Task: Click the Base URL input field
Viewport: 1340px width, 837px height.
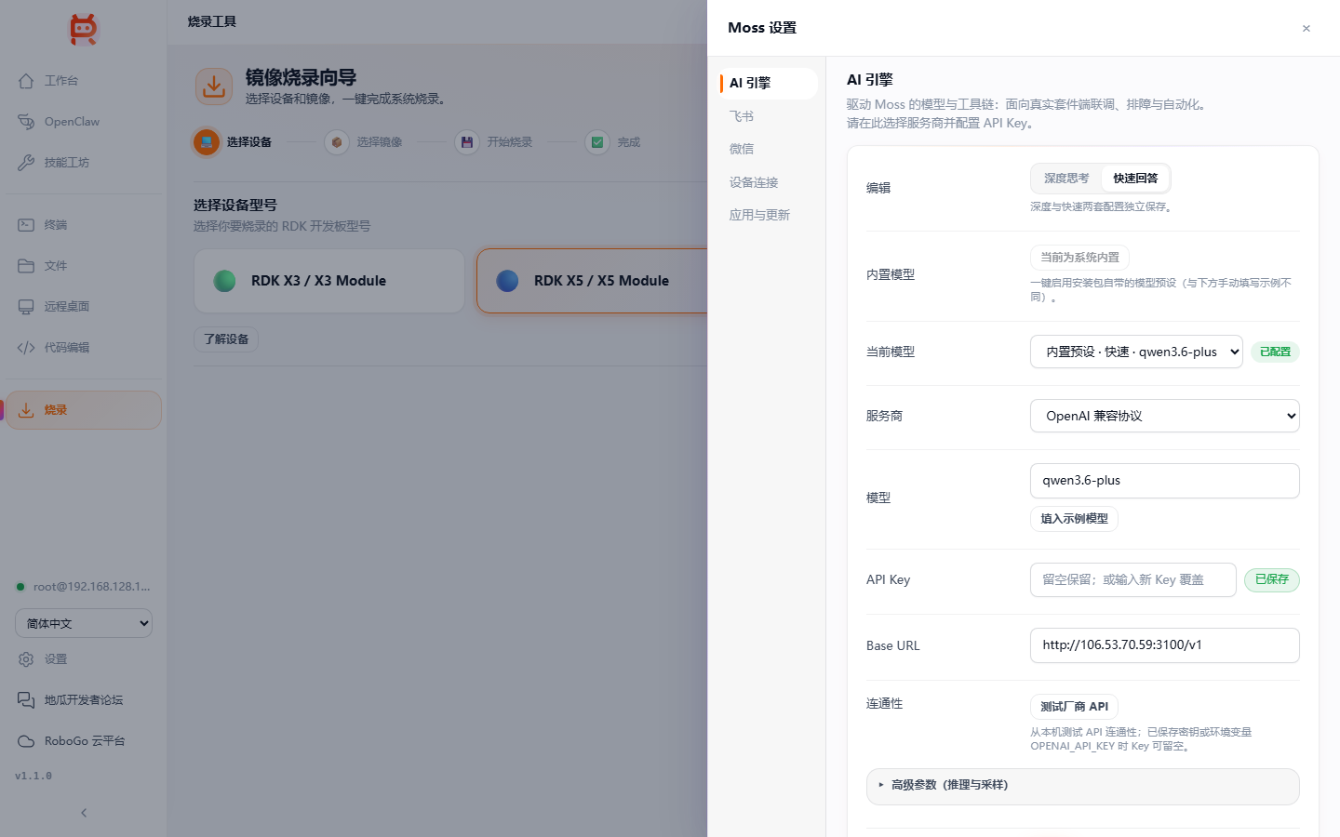Action: coord(1165,645)
